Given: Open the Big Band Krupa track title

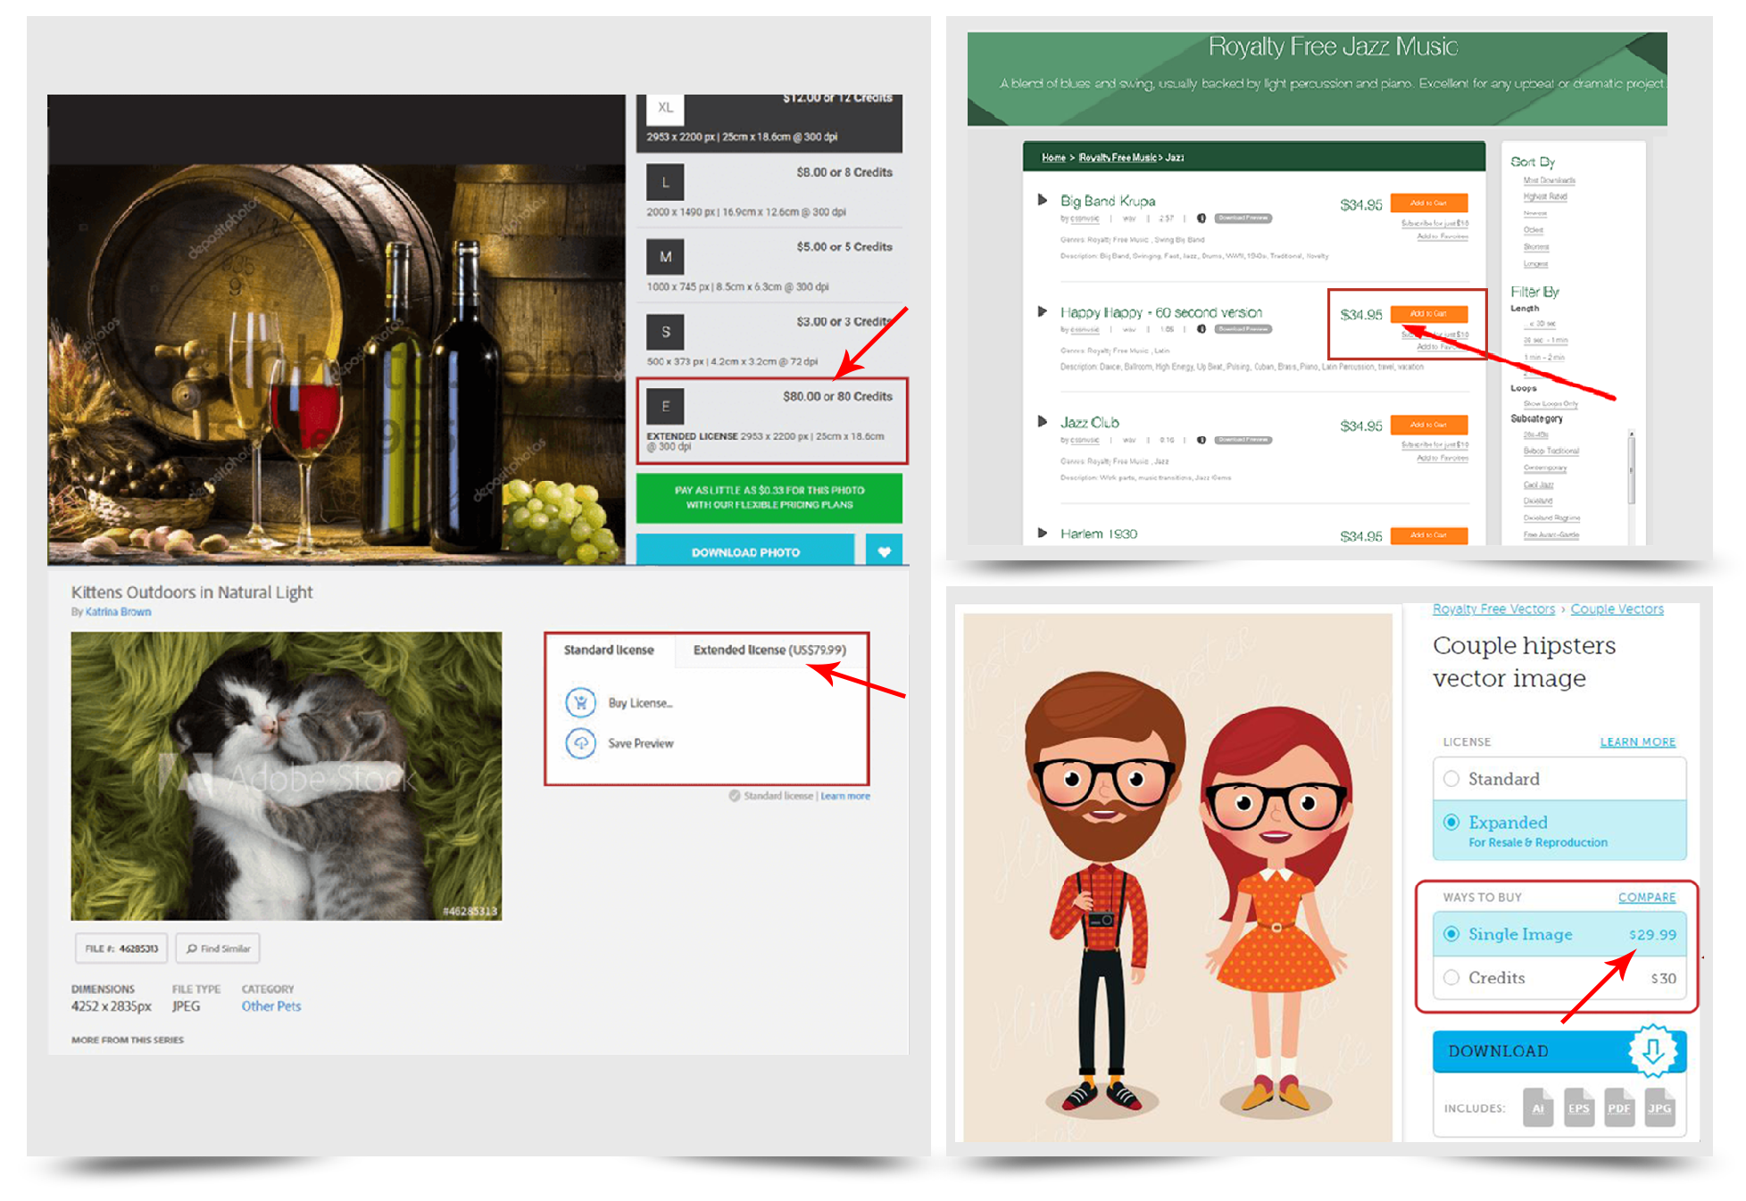Looking at the screenshot, I should click(x=1107, y=201).
